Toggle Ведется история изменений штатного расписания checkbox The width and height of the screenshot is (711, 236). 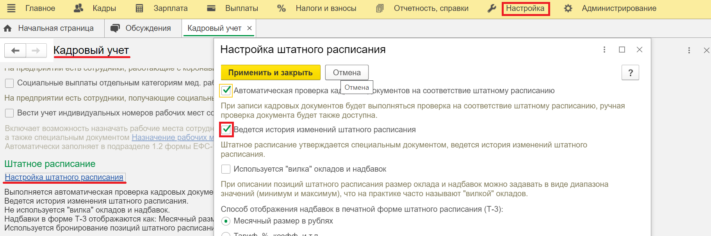click(x=226, y=130)
